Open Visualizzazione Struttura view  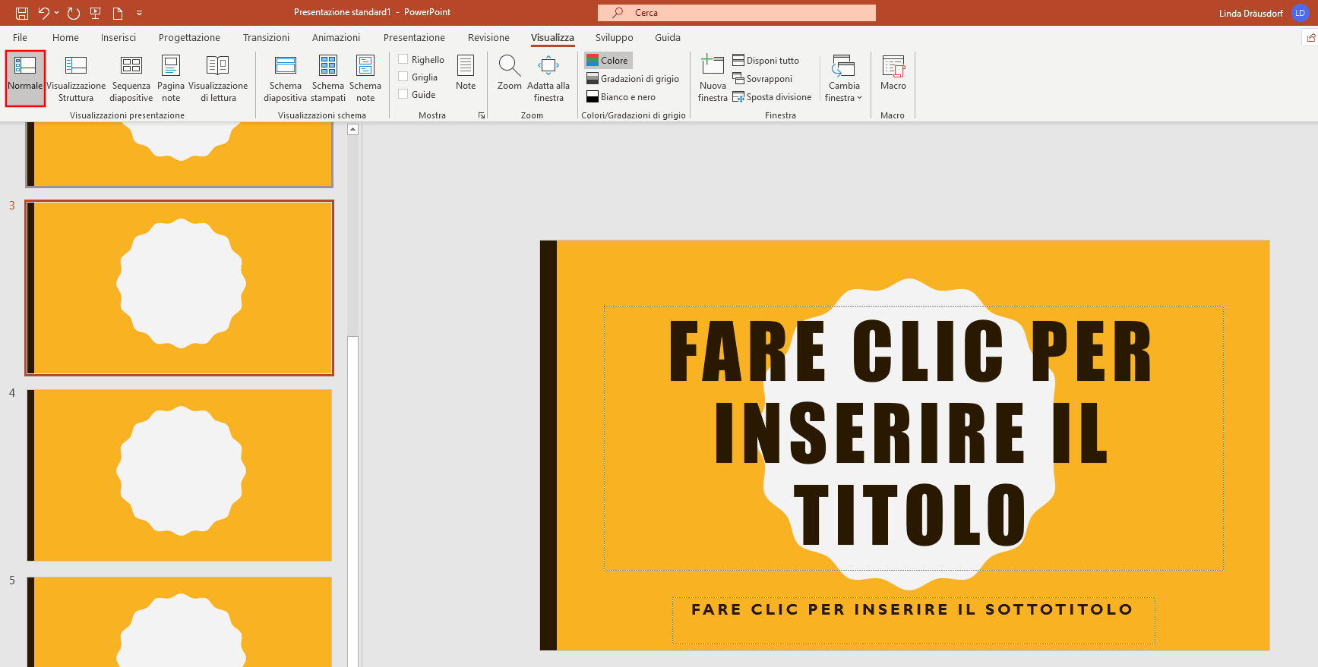coord(76,78)
